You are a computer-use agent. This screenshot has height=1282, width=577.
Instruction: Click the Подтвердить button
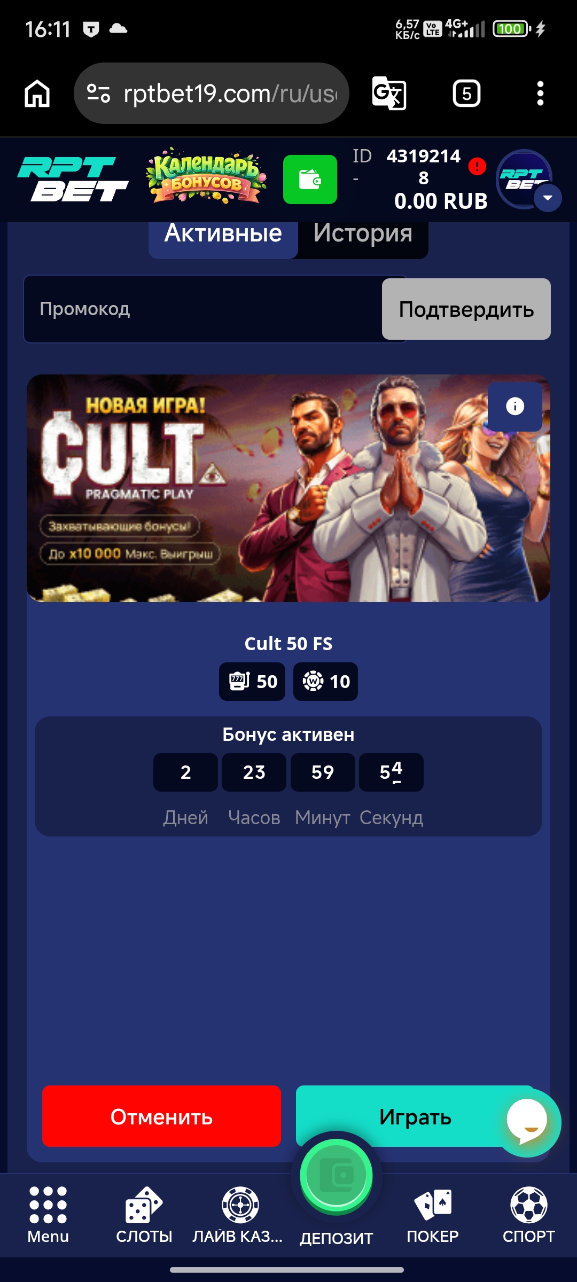(466, 309)
